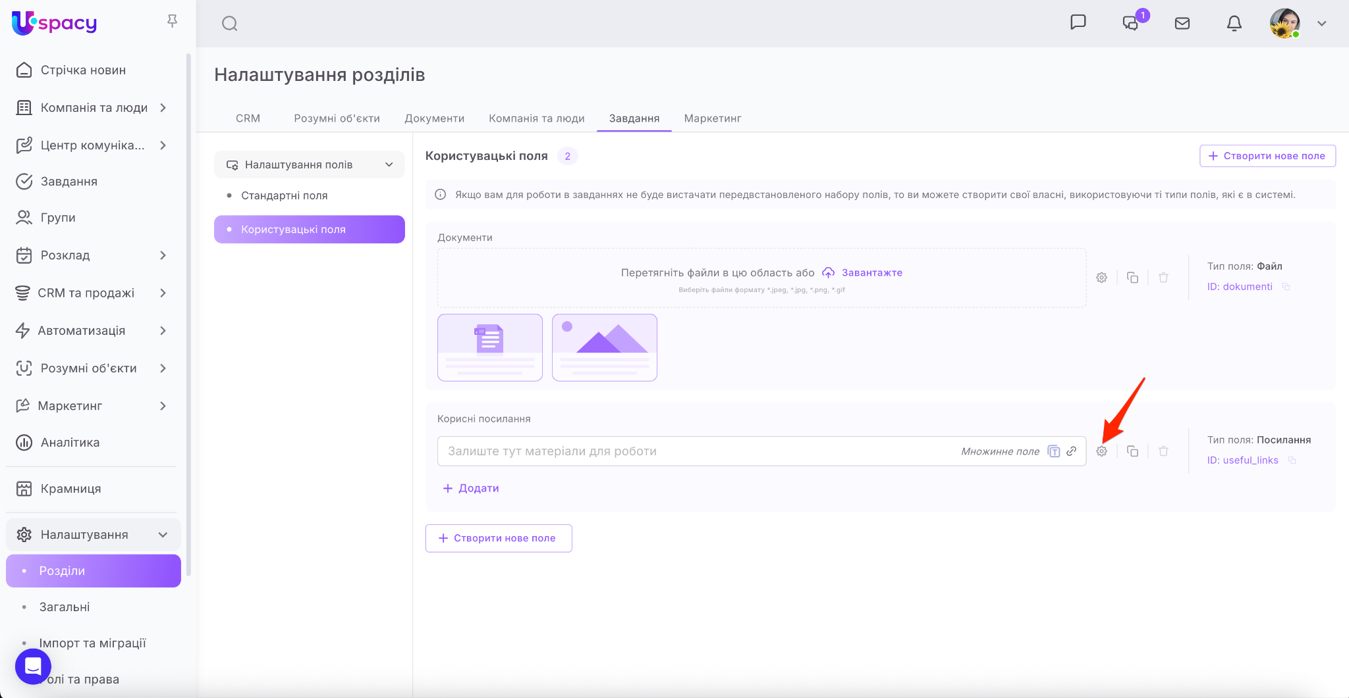Open chats icon with badge 1
The height and width of the screenshot is (698, 1349).
[1130, 24]
